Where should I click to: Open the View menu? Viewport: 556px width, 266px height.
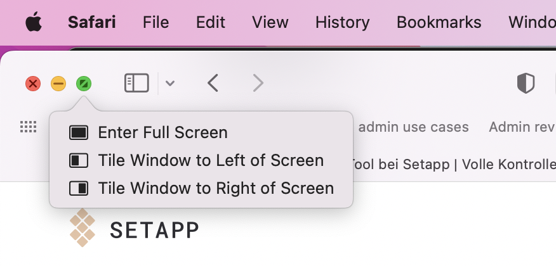tap(270, 23)
